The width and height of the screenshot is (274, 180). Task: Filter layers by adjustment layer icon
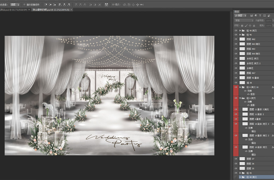point(256,15)
